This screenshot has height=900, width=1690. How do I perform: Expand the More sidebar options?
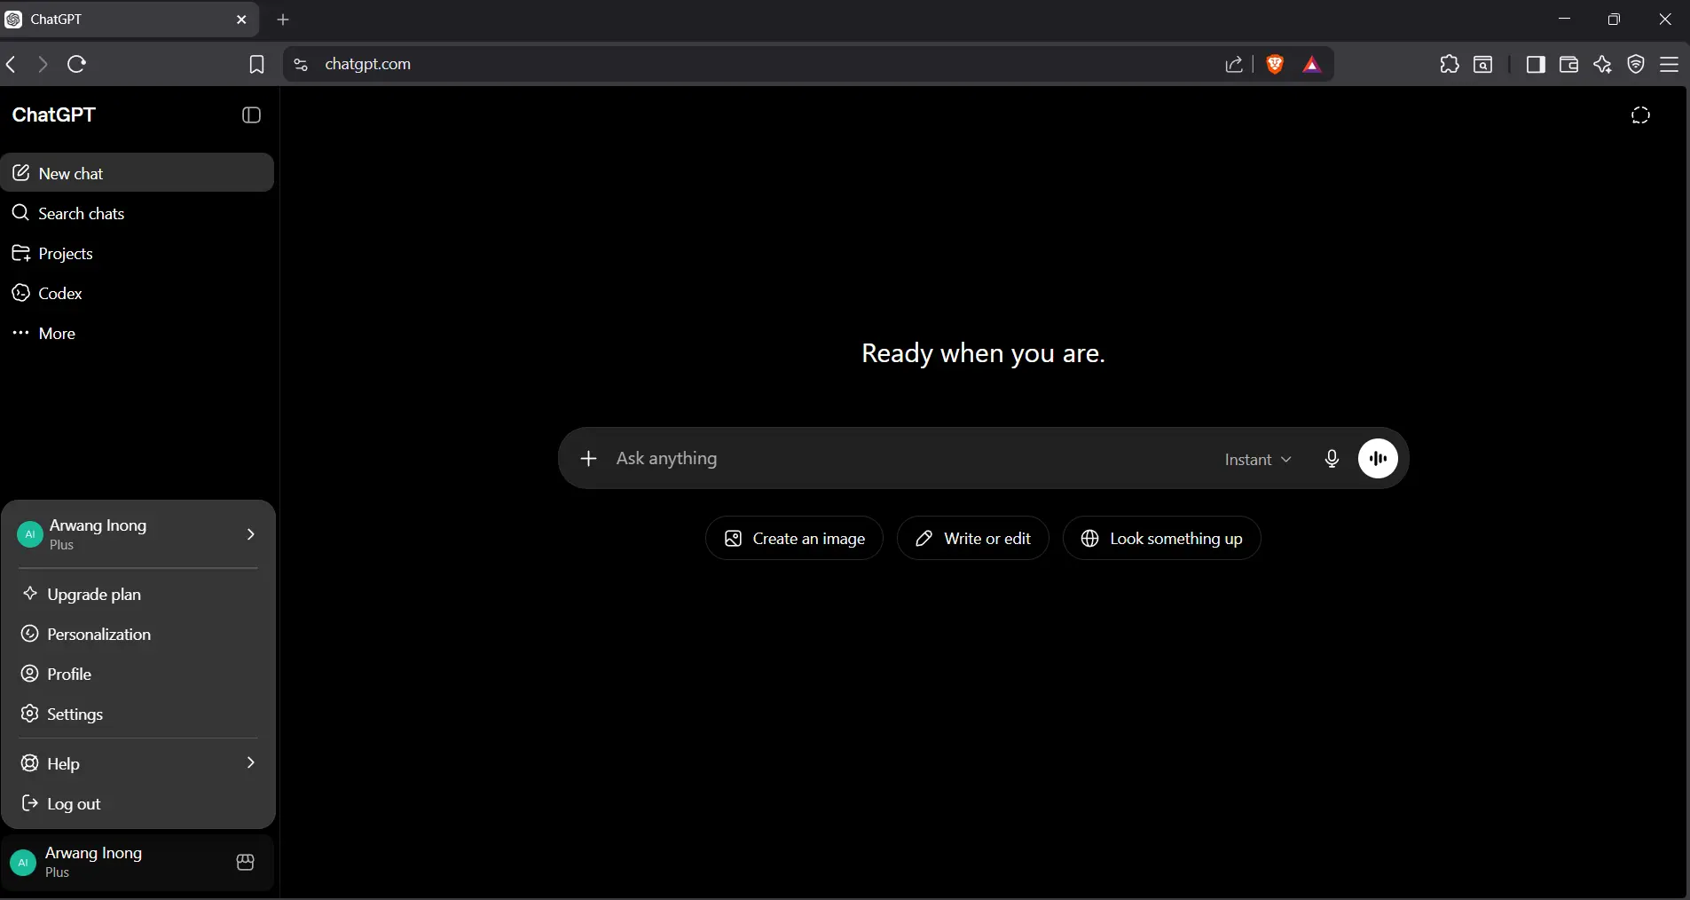click(138, 333)
